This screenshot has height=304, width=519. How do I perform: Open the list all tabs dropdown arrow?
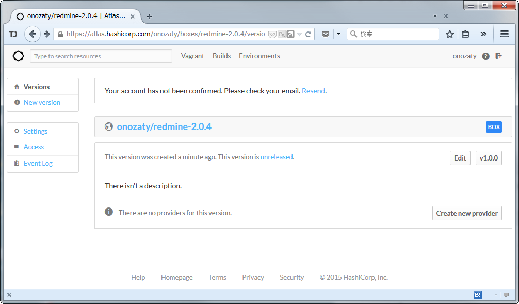435,16
